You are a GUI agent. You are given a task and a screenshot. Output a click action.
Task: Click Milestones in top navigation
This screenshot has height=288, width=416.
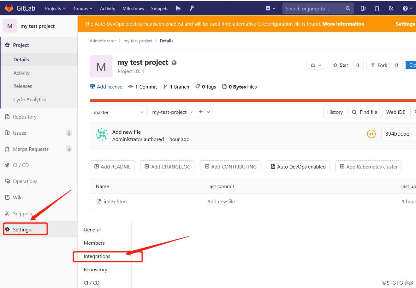133,9
